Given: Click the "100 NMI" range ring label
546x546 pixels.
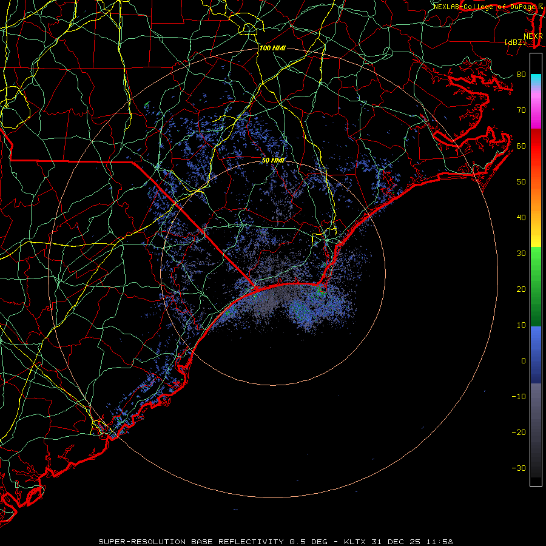Looking at the screenshot, I should tap(272, 48).
